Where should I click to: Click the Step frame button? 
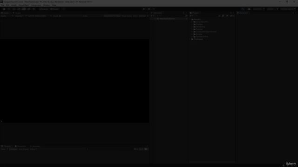point(154,9)
